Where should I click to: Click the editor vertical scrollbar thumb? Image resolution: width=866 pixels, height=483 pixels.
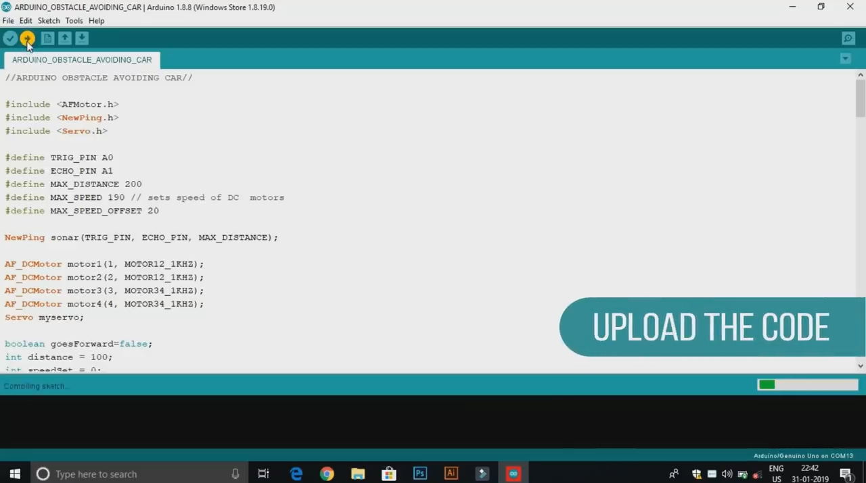(861, 99)
